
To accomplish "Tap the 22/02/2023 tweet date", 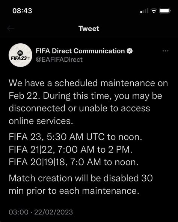I will point(54,212).
